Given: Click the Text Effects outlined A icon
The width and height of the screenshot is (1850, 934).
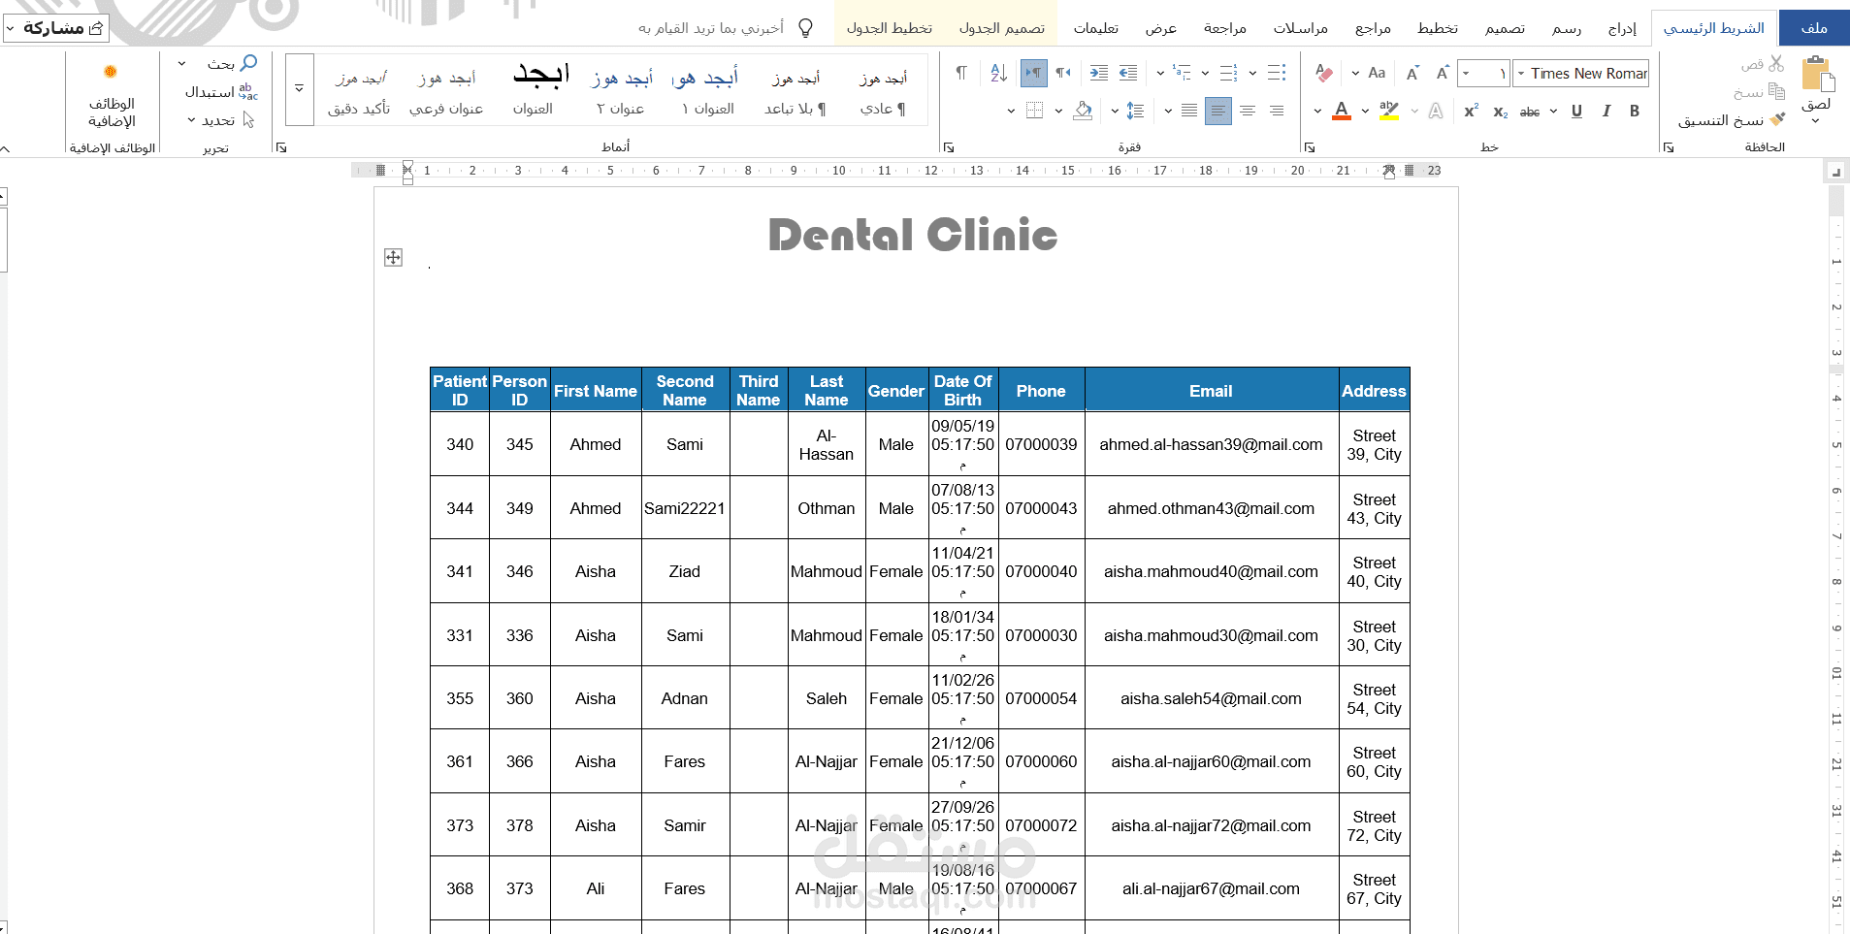Looking at the screenshot, I should coord(1436,111).
